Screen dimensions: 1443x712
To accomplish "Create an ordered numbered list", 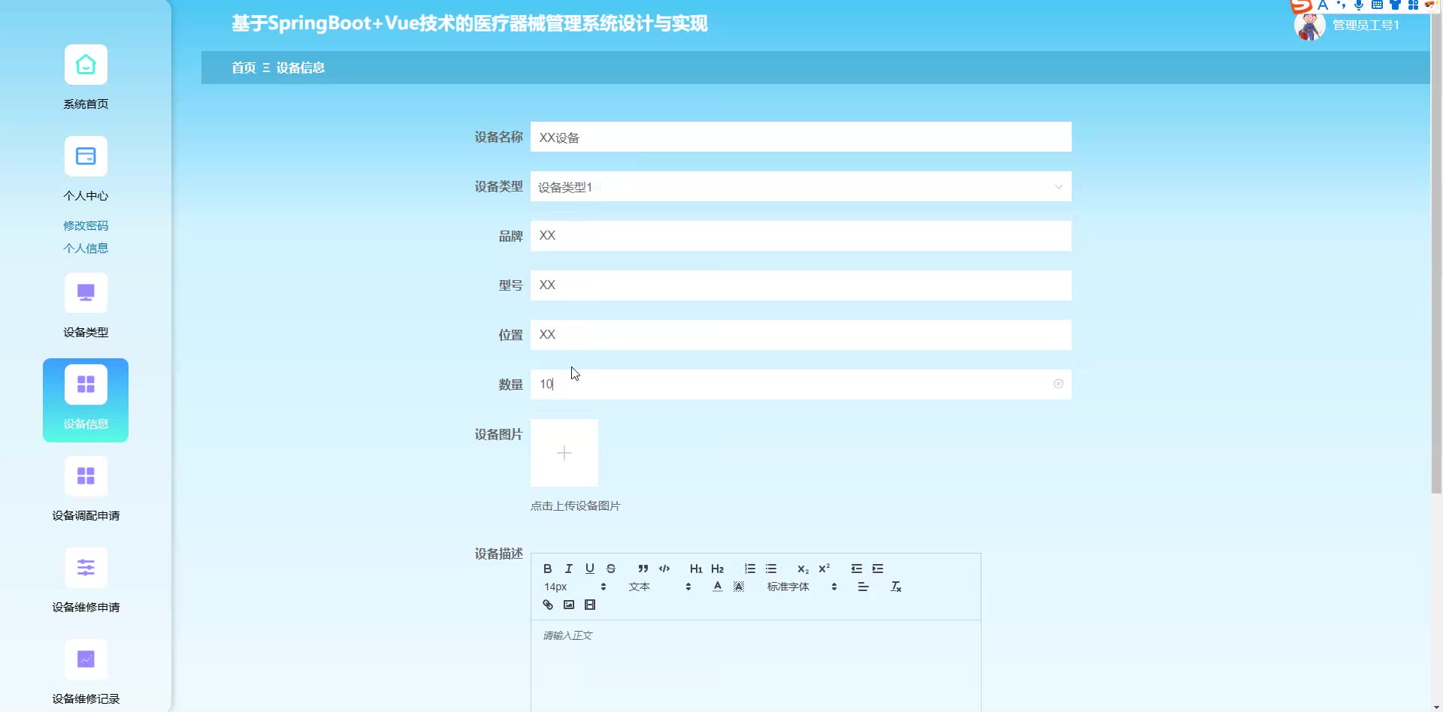I will click(x=750, y=569).
